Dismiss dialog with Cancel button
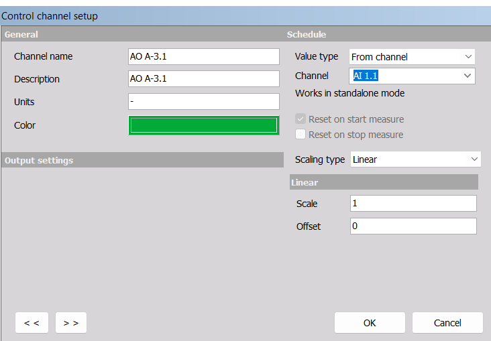491x341 pixels. [x=447, y=322]
